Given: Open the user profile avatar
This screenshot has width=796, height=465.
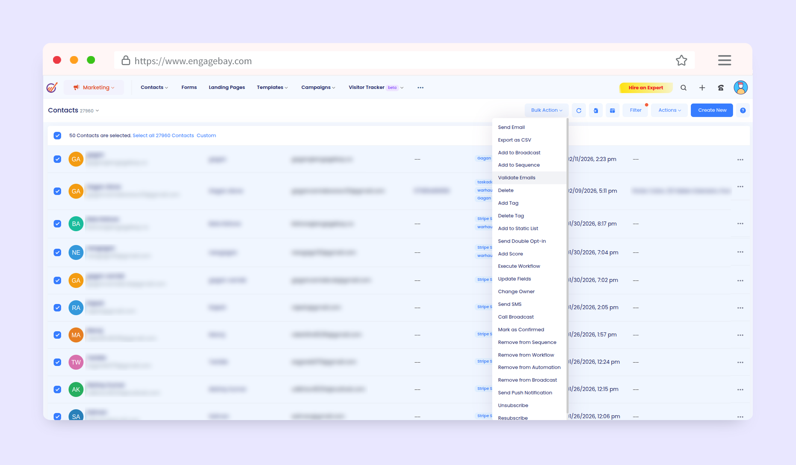Looking at the screenshot, I should pyautogui.click(x=740, y=88).
